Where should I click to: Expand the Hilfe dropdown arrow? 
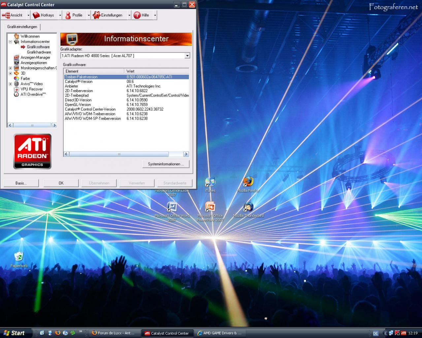click(155, 15)
